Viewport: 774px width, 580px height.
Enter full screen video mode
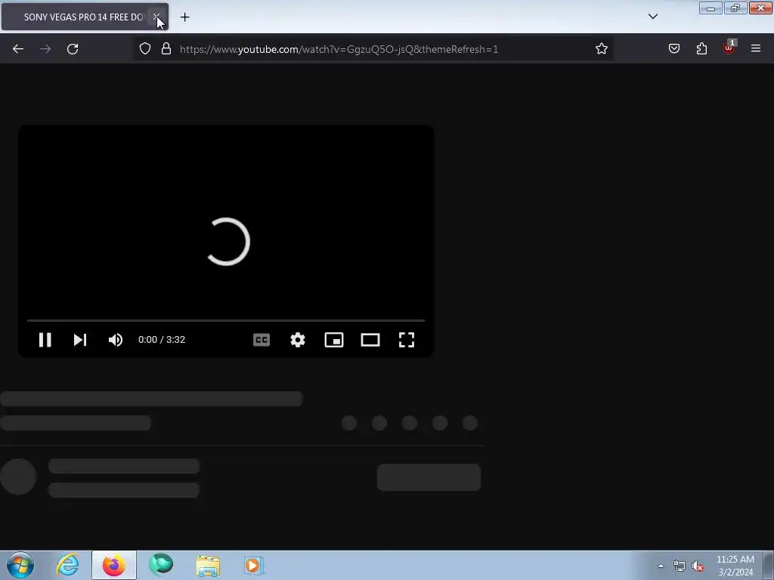(407, 340)
